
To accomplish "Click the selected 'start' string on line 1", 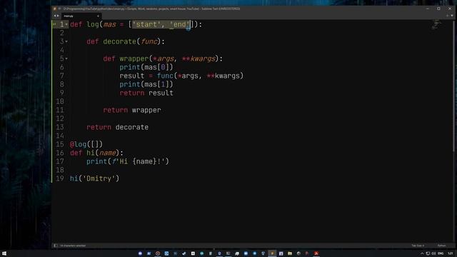I will (x=146, y=24).
